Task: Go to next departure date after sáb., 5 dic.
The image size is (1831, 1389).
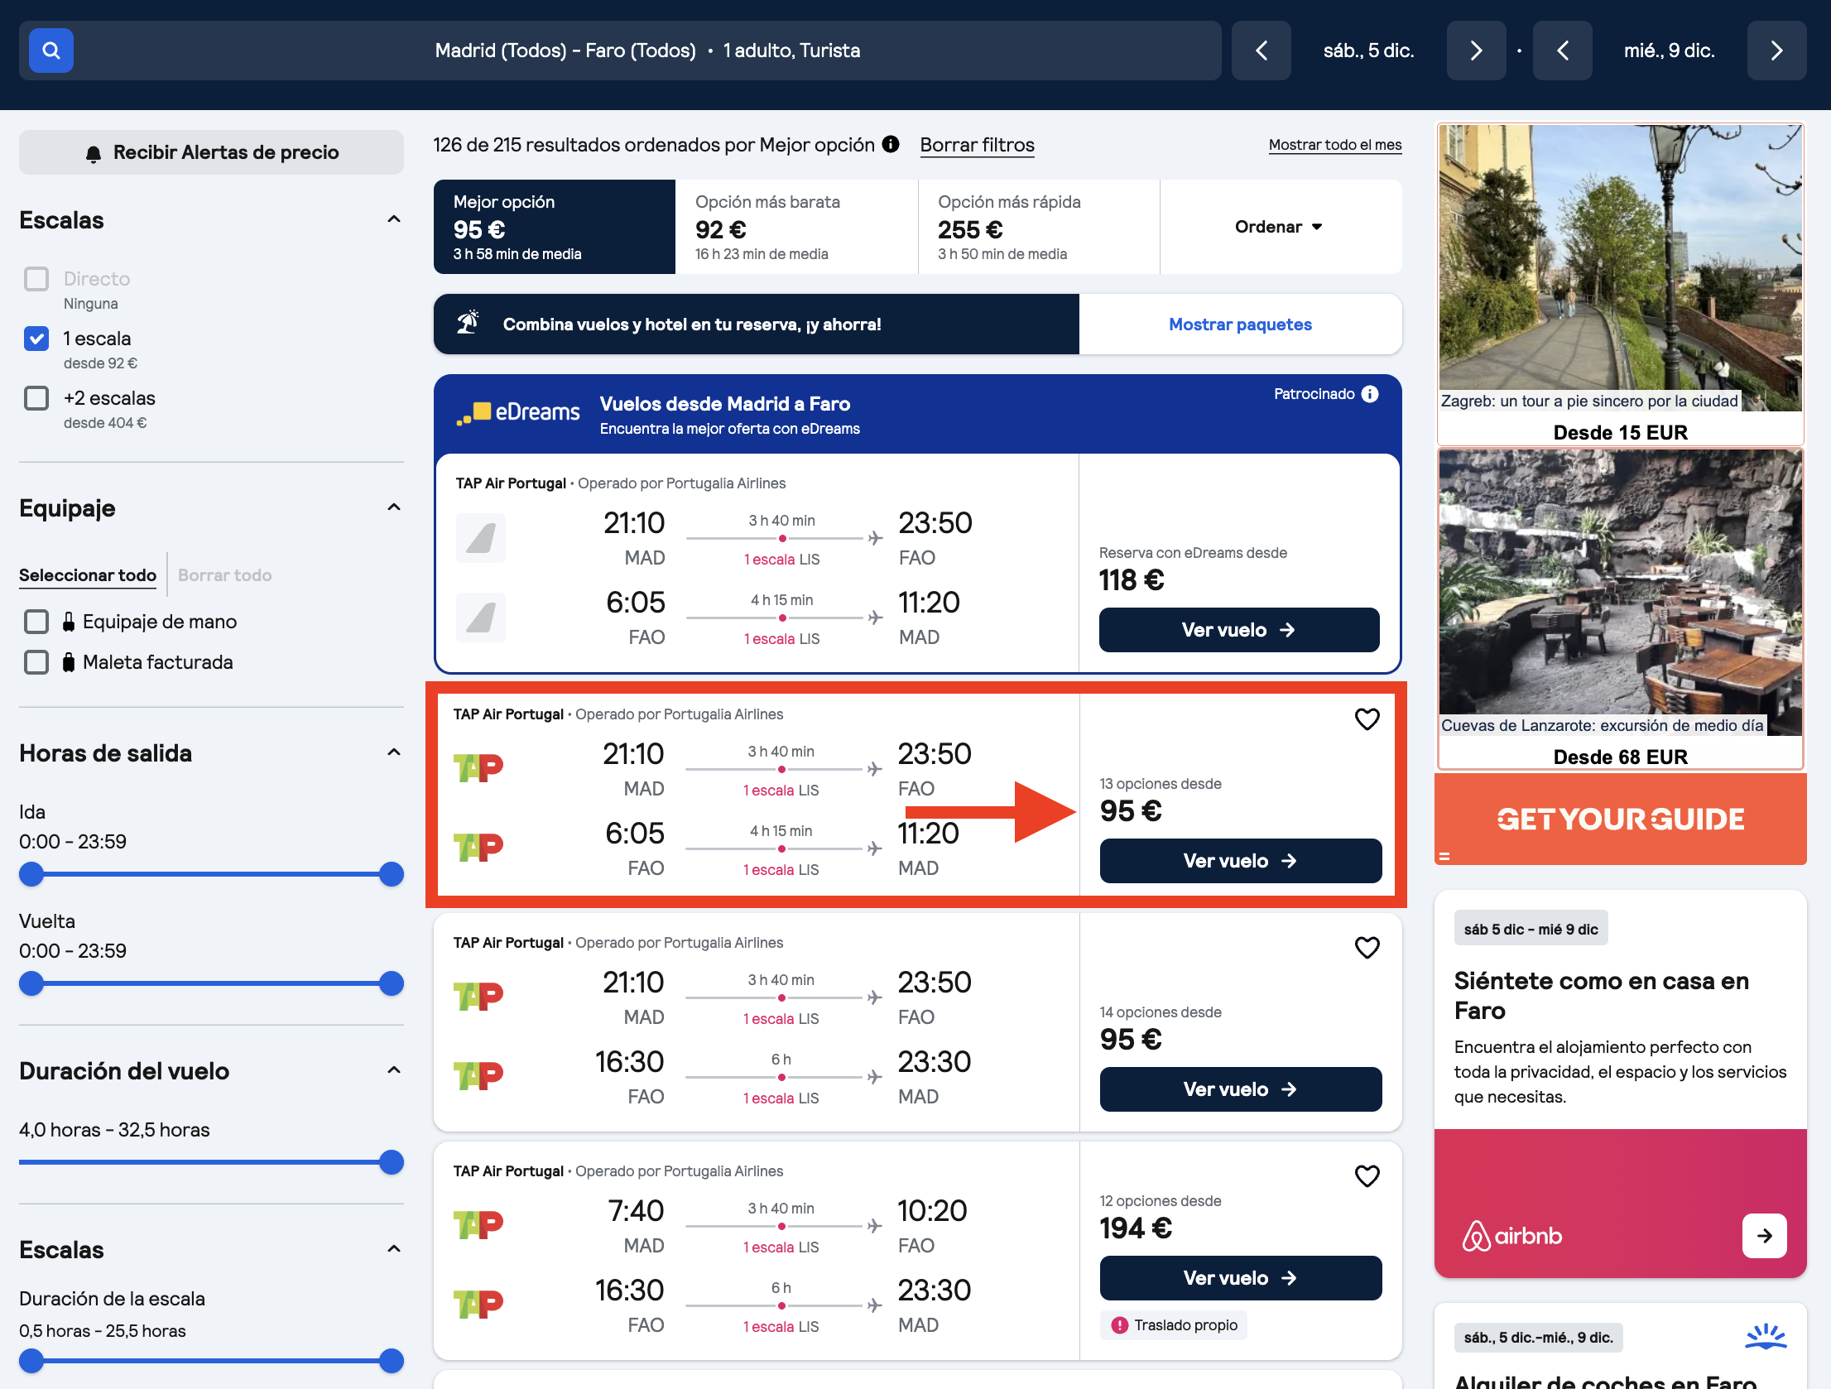Action: (1476, 50)
